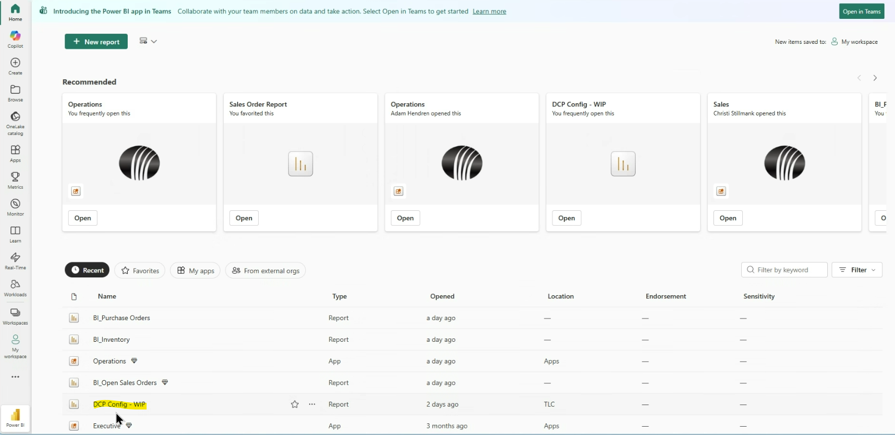Sort by the Location column header
This screenshot has width=895, height=435.
tap(561, 296)
